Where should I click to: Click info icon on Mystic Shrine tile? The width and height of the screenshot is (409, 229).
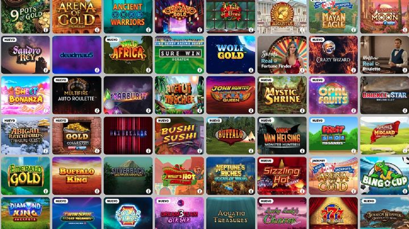pos(302,111)
